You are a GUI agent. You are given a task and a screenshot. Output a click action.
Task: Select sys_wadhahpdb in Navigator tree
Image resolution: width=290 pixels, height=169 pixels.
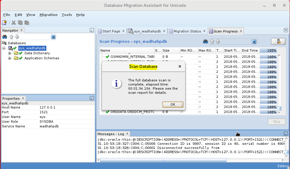point(32,48)
